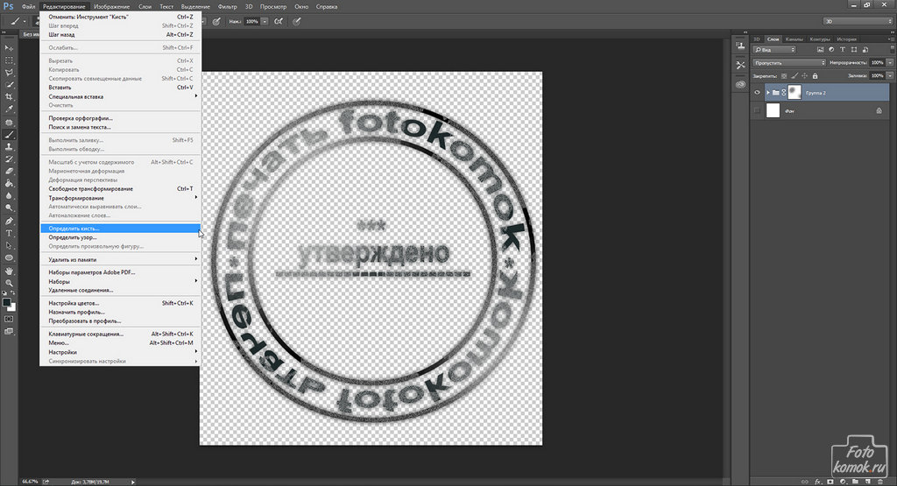The height and width of the screenshot is (486, 897).
Task: Switch to the Каналы tab
Action: [x=794, y=39]
